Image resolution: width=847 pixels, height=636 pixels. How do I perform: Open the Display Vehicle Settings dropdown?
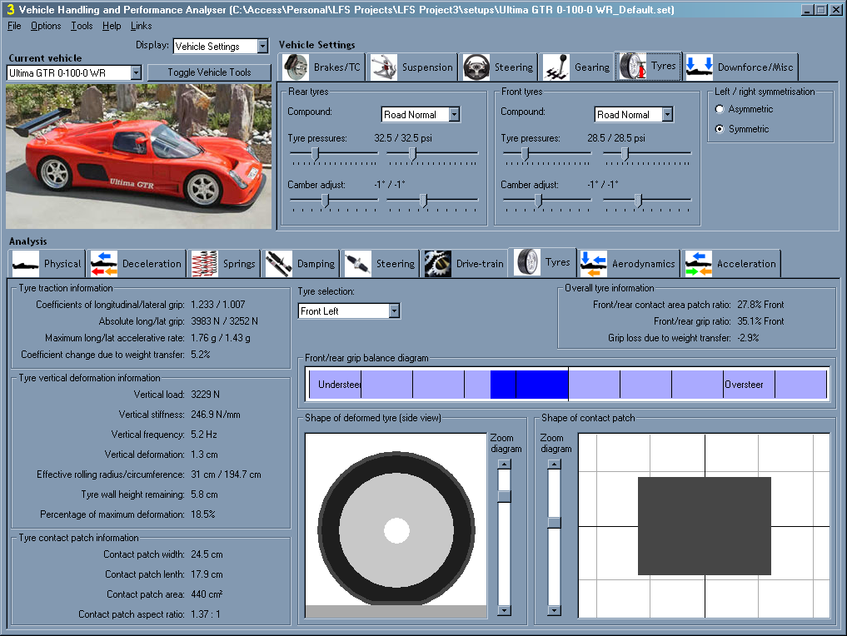tap(262, 47)
